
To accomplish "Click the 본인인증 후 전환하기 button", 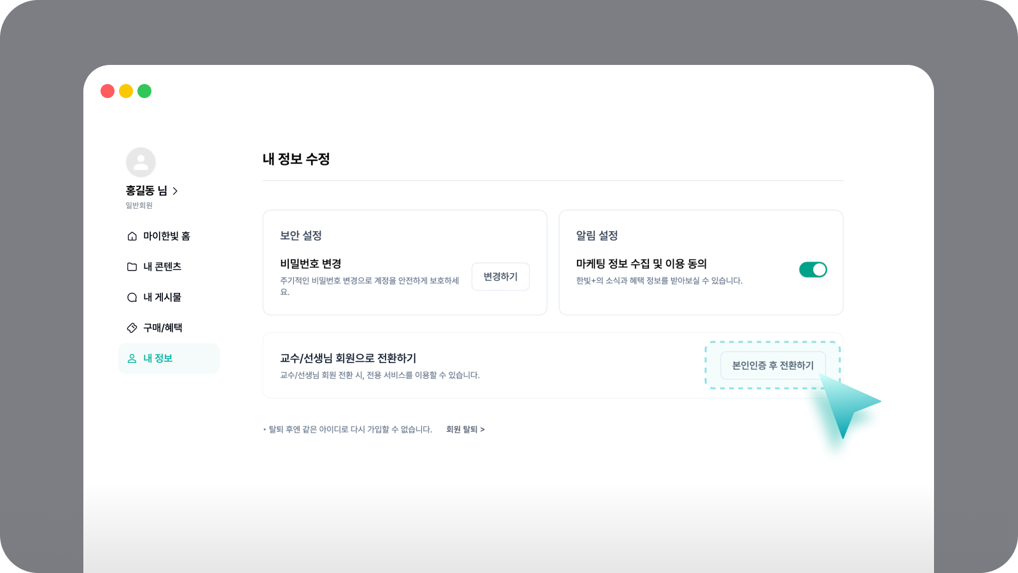I will 772,365.
